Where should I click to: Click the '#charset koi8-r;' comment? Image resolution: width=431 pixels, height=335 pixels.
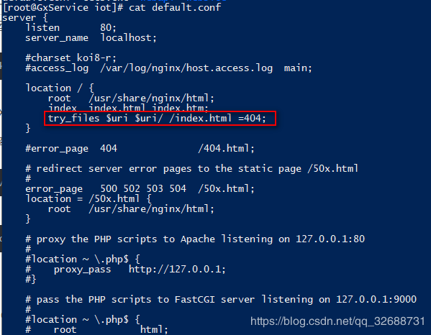[x=71, y=58]
